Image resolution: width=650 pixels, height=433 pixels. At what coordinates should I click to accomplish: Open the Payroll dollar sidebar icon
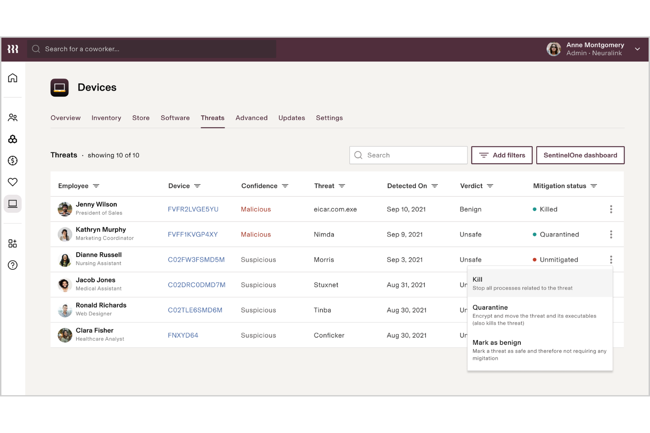[13, 161]
